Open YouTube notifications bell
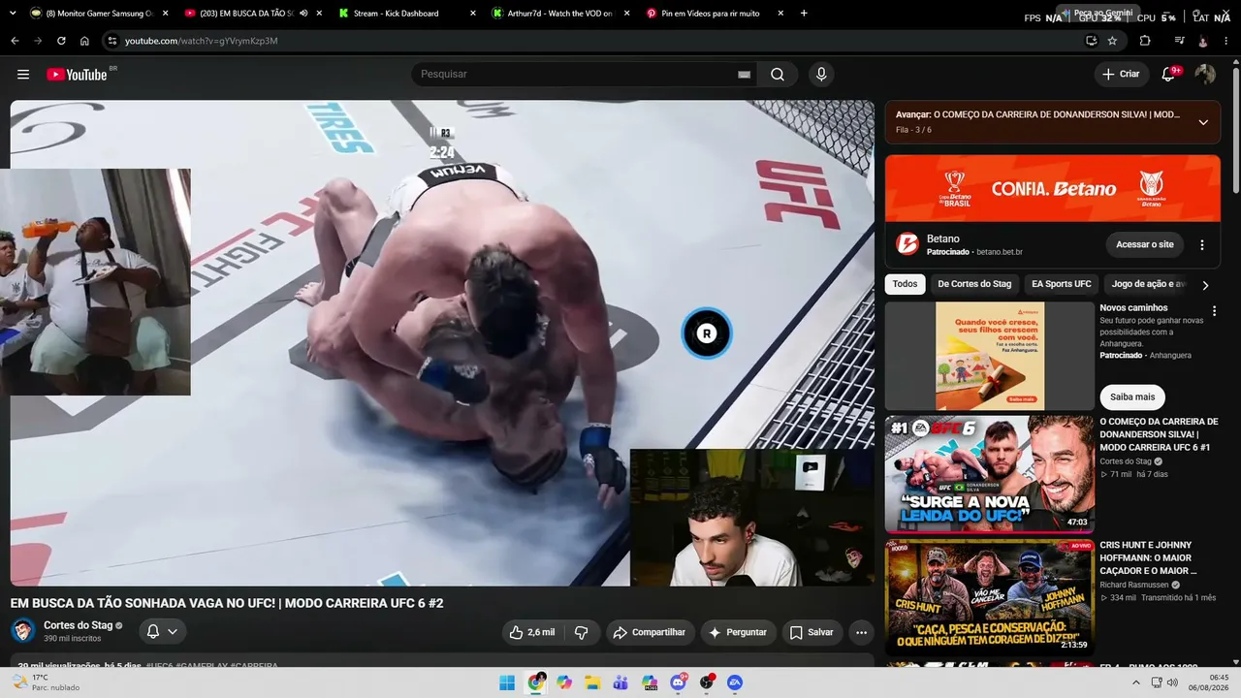The height and width of the screenshot is (698, 1241). (1168, 75)
